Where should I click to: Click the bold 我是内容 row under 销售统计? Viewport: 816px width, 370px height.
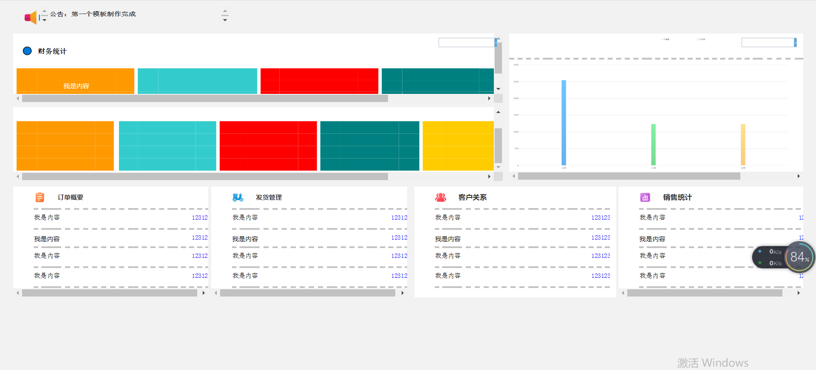[652, 239]
